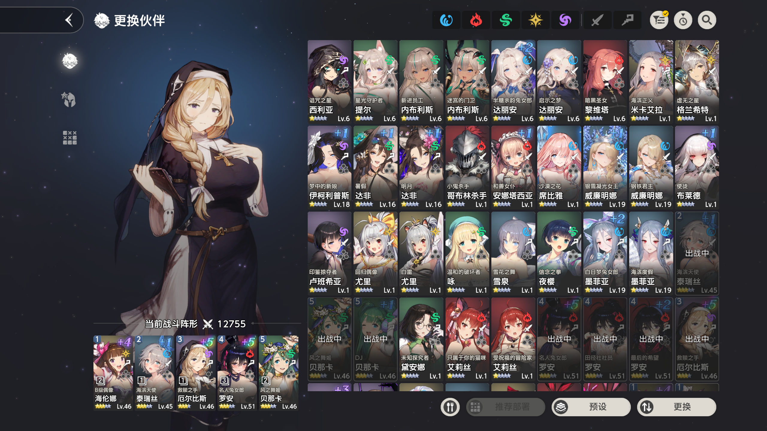The image size is (767, 431).
Task: Go back with the left arrow
Action: pyautogui.click(x=70, y=20)
